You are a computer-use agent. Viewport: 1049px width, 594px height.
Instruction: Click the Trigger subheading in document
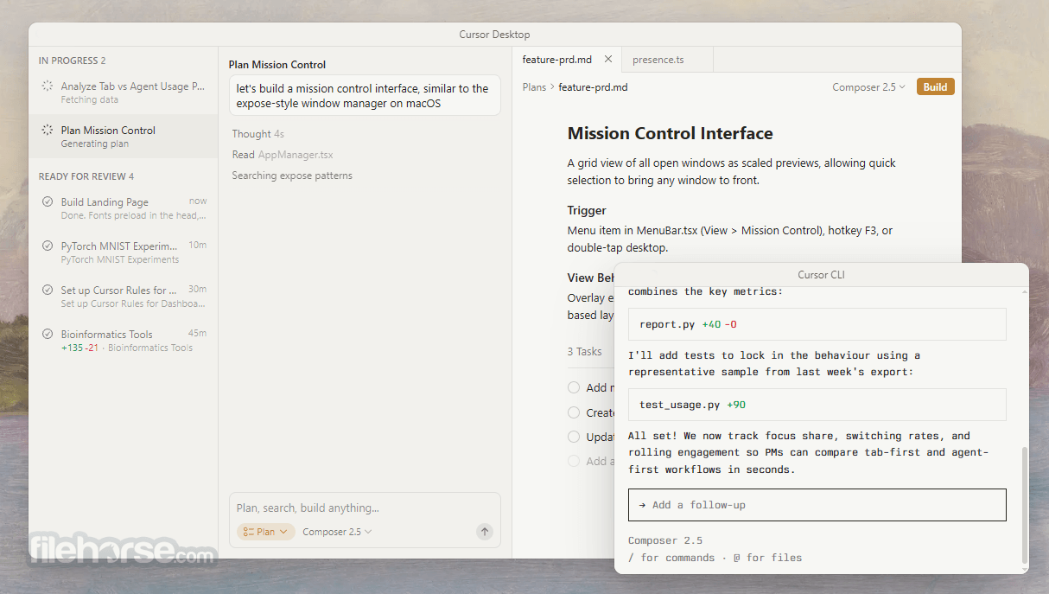coord(587,210)
